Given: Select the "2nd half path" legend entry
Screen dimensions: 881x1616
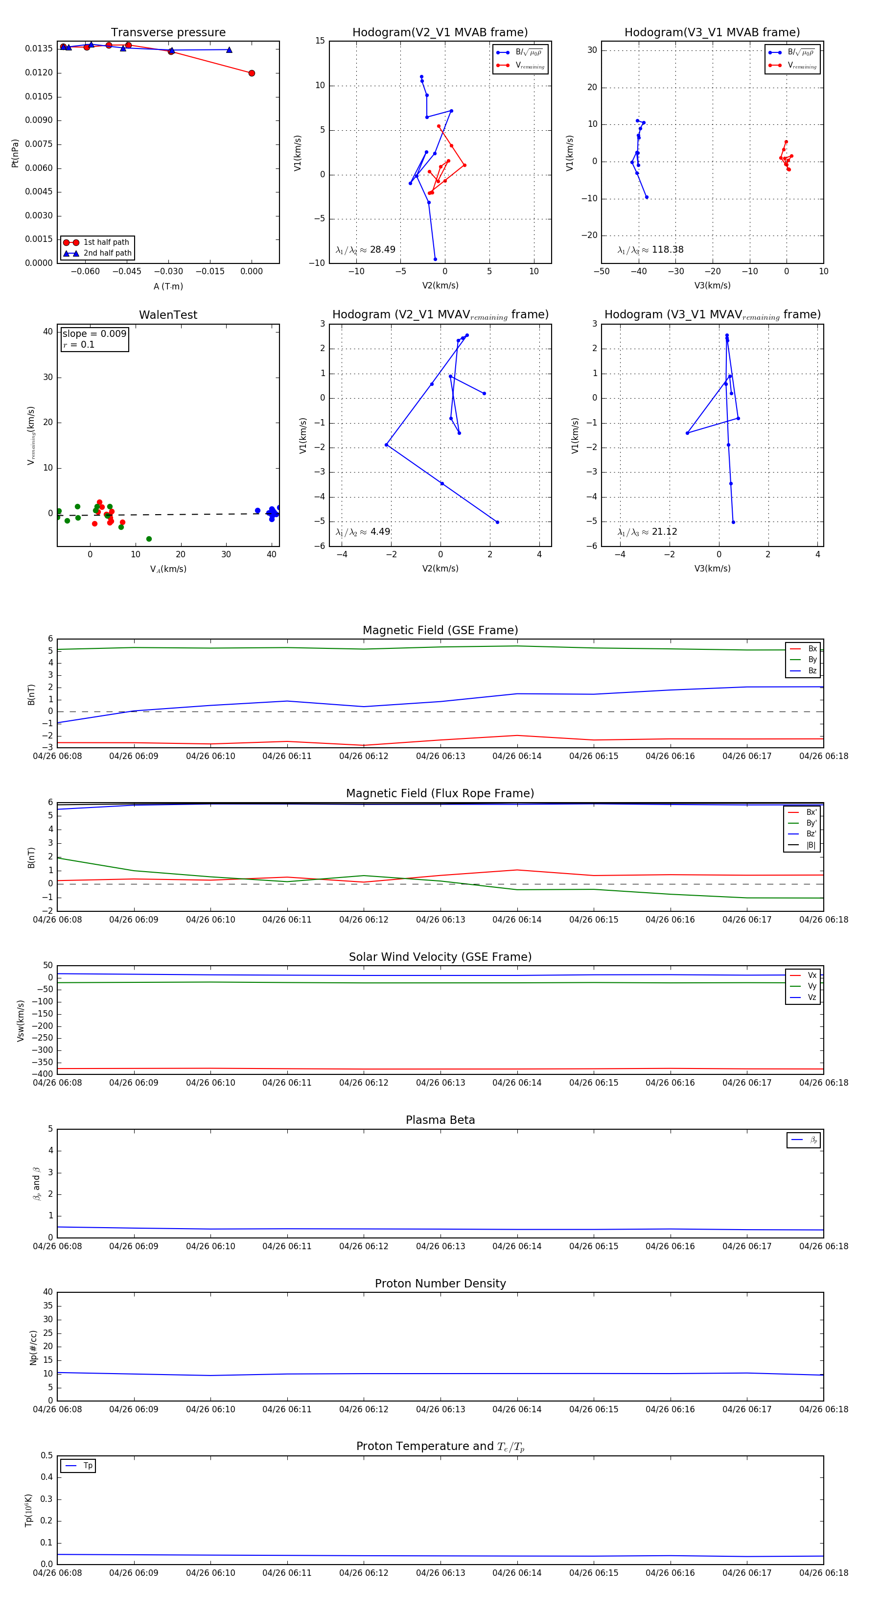Looking at the screenshot, I should tap(98, 254).
